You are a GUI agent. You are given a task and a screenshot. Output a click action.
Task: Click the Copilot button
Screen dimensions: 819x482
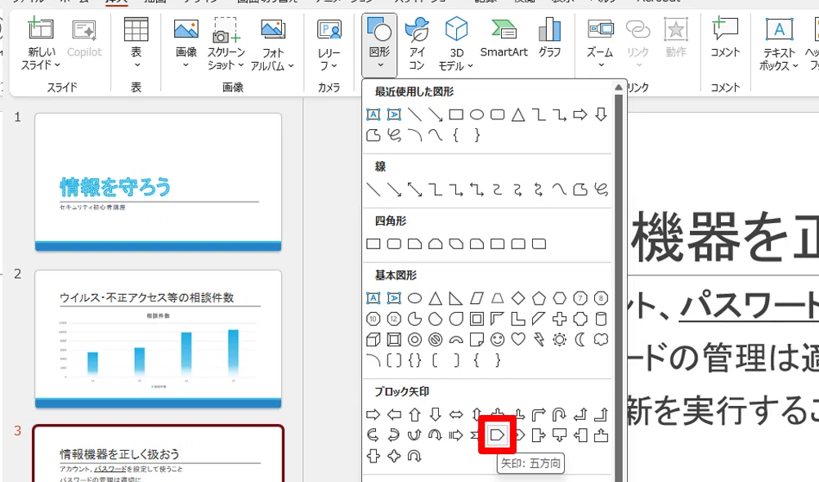coord(84,39)
